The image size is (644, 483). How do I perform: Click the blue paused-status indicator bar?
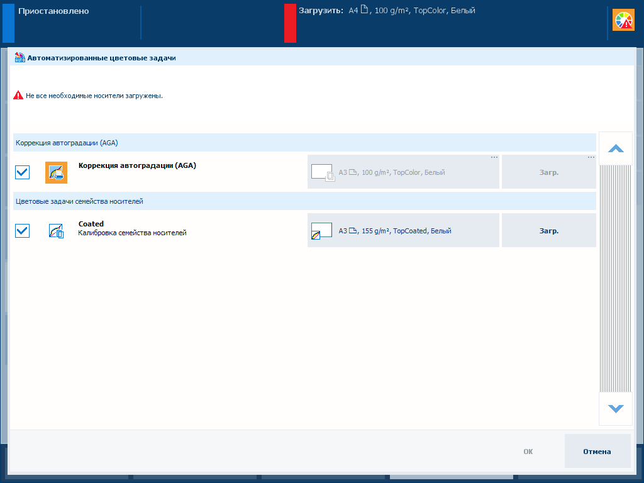pyautogui.click(x=8, y=23)
